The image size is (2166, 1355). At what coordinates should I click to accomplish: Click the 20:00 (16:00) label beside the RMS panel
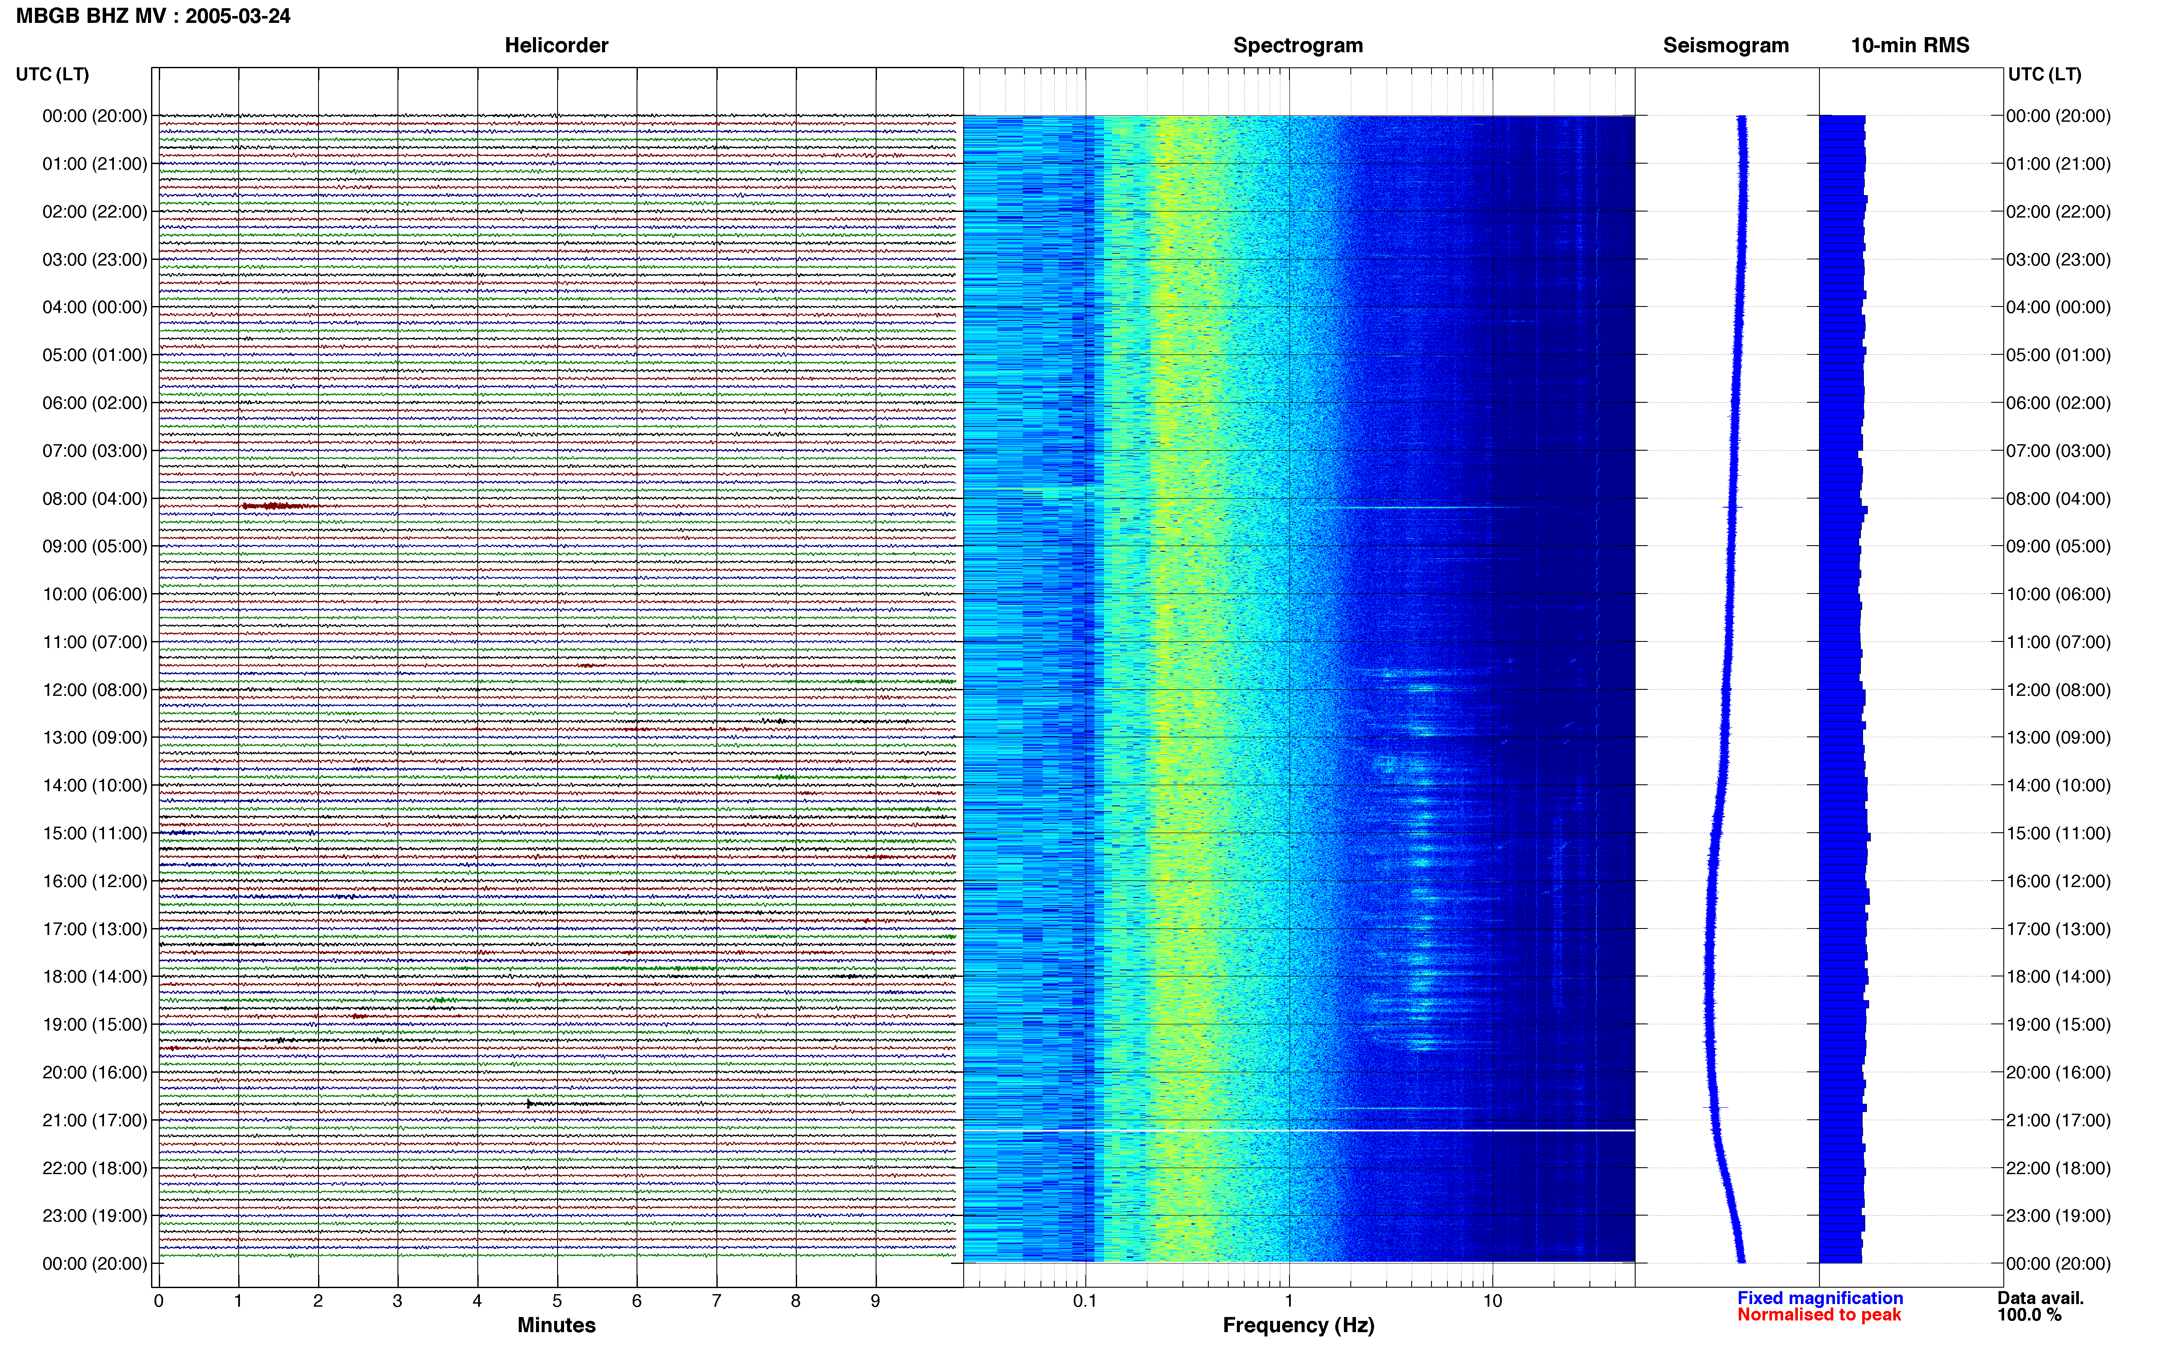[x=2059, y=1072]
